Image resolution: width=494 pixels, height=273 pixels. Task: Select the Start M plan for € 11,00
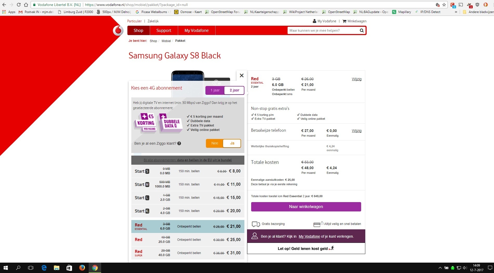tap(188, 184)
